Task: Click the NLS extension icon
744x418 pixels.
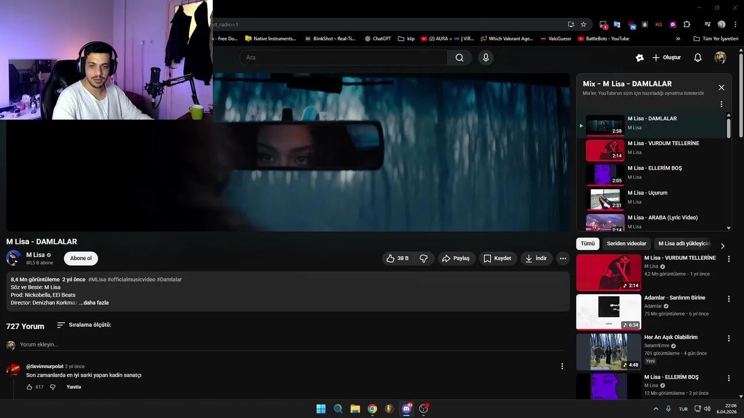Action: (x=659, y=24)
